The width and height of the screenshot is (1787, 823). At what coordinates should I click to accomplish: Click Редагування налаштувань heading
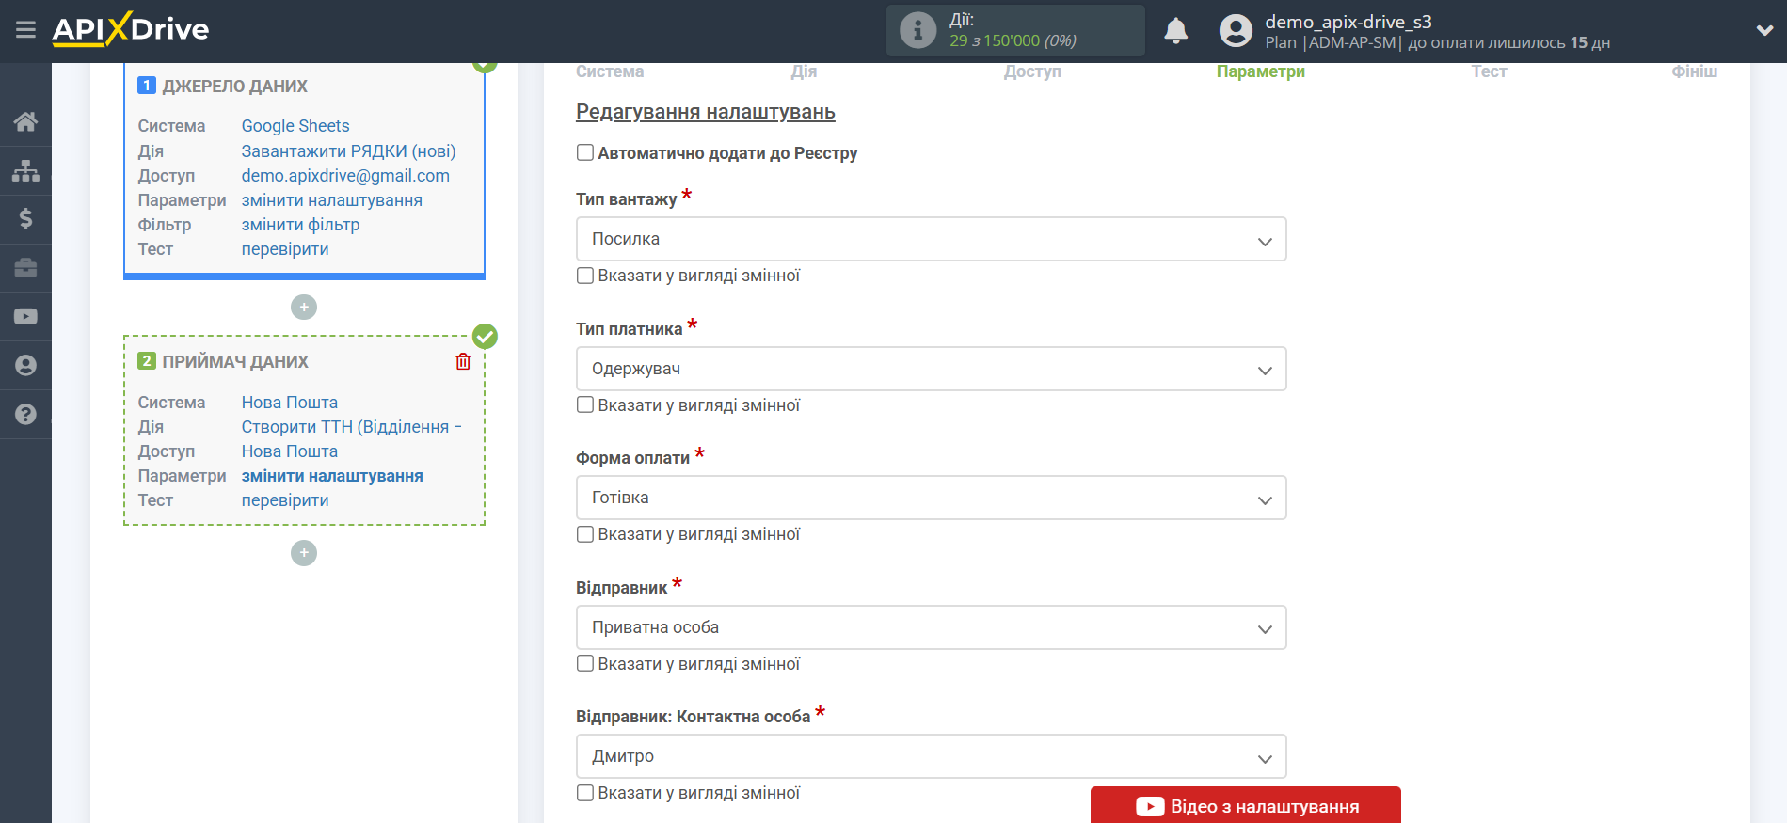pos(706,112)
